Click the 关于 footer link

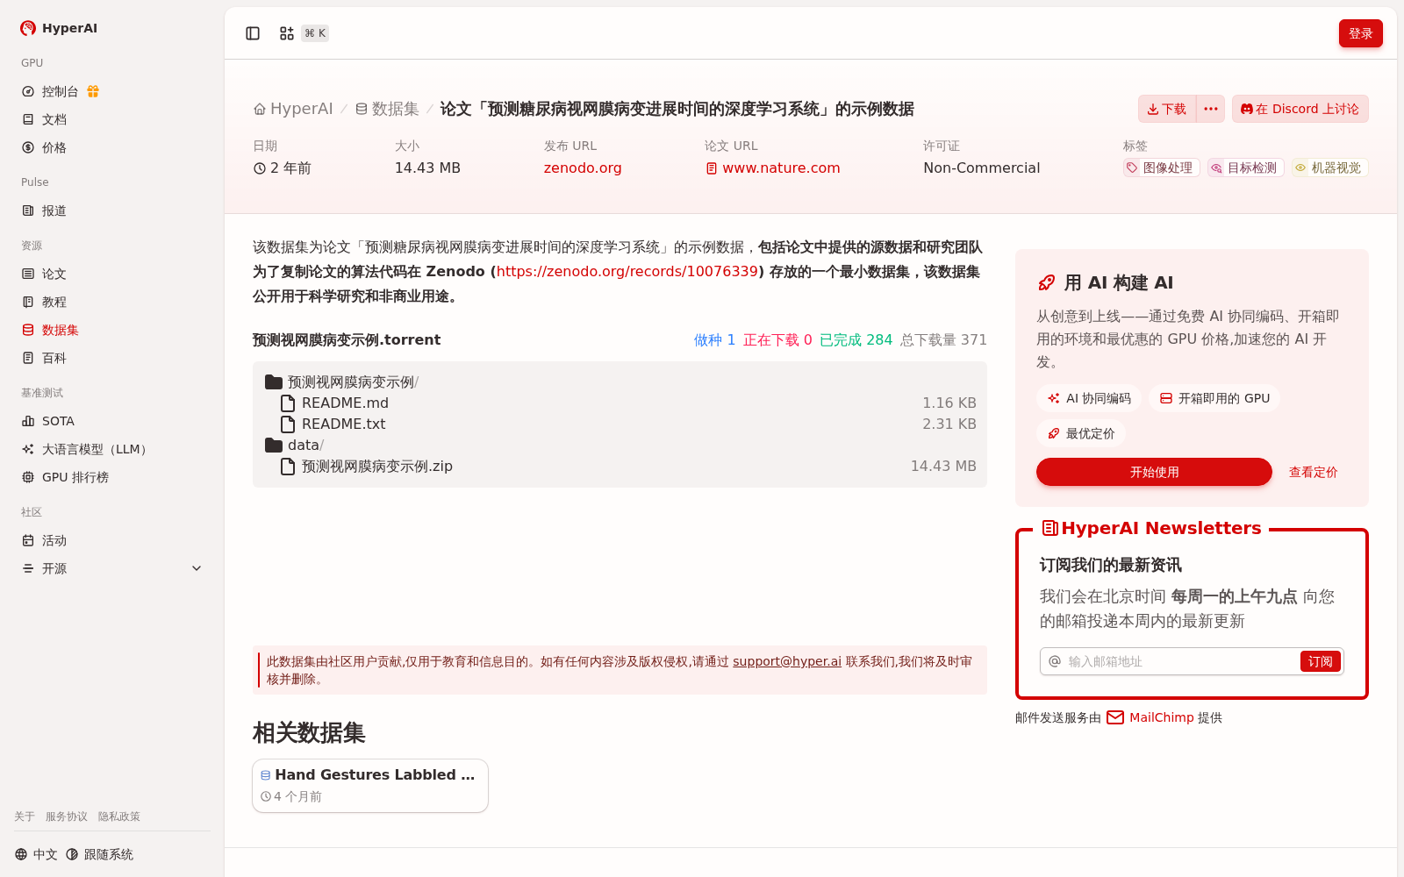(25, 816)
